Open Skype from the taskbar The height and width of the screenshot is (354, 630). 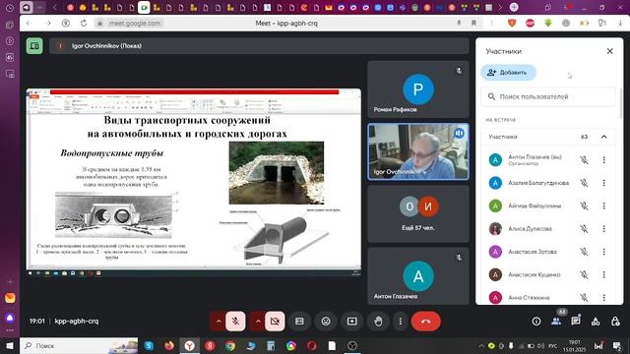pyautogui.click(x=149, y=345)
